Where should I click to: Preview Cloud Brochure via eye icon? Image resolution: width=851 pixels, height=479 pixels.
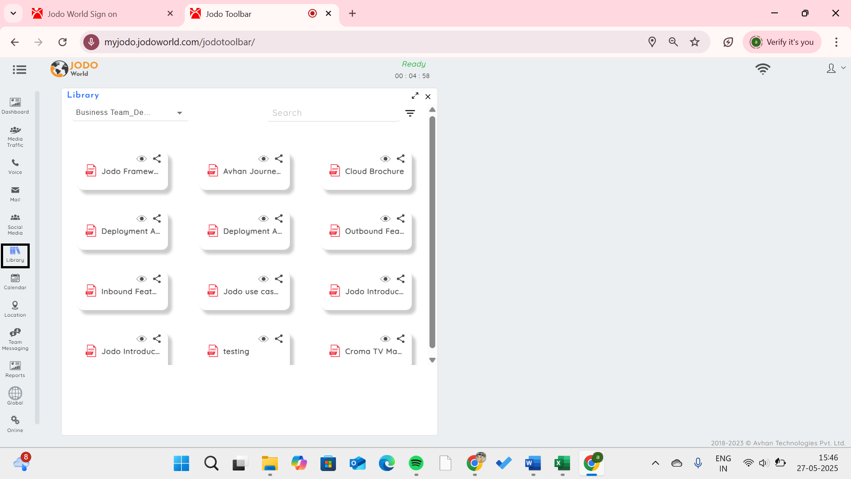pos(386,159)
